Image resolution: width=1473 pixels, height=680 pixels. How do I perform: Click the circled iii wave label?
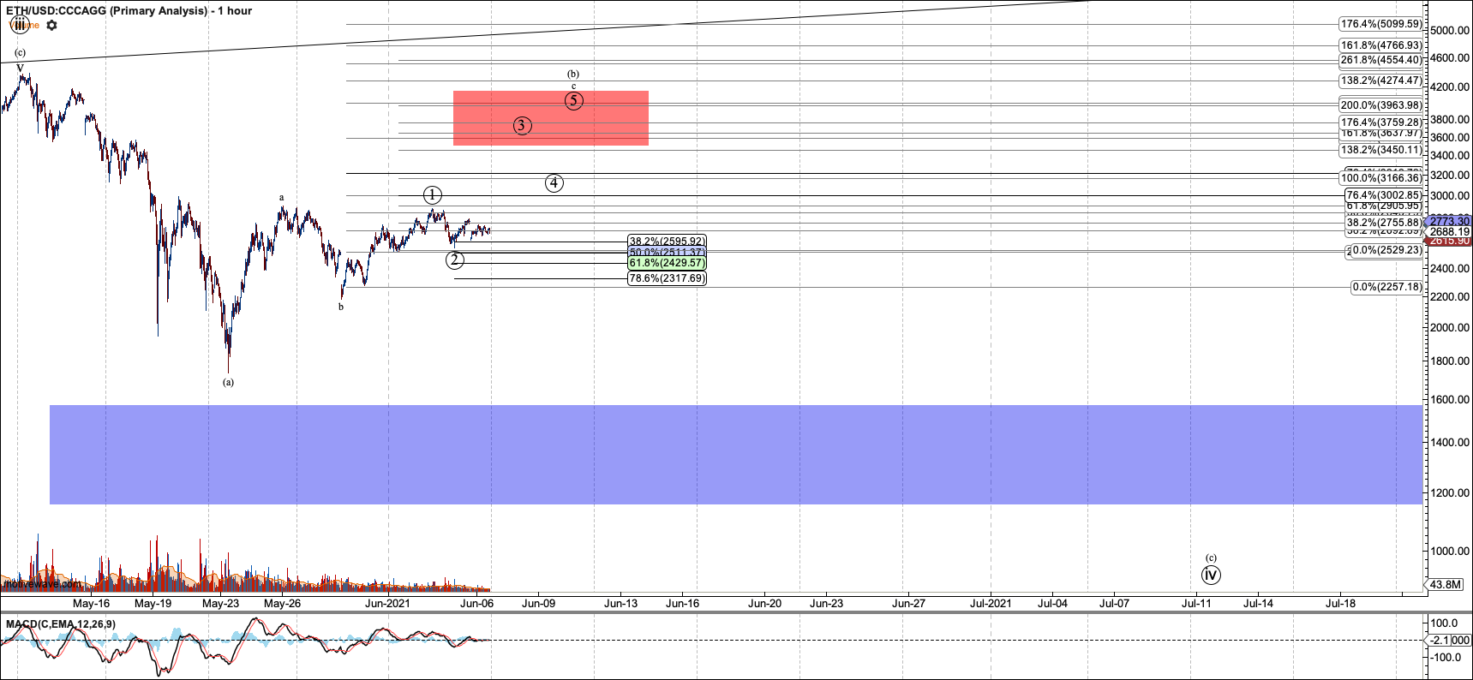pos(19,25)
